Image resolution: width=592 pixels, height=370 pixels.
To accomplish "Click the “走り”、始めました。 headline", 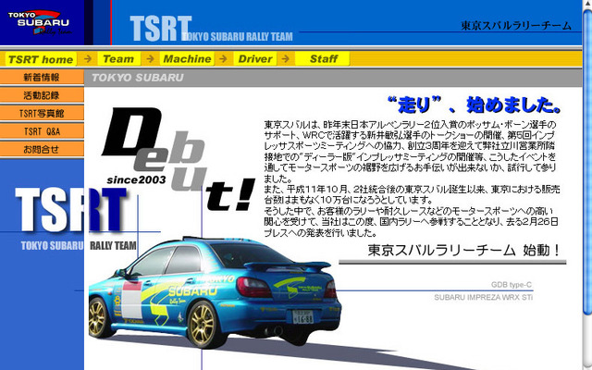I will point(475,105).
